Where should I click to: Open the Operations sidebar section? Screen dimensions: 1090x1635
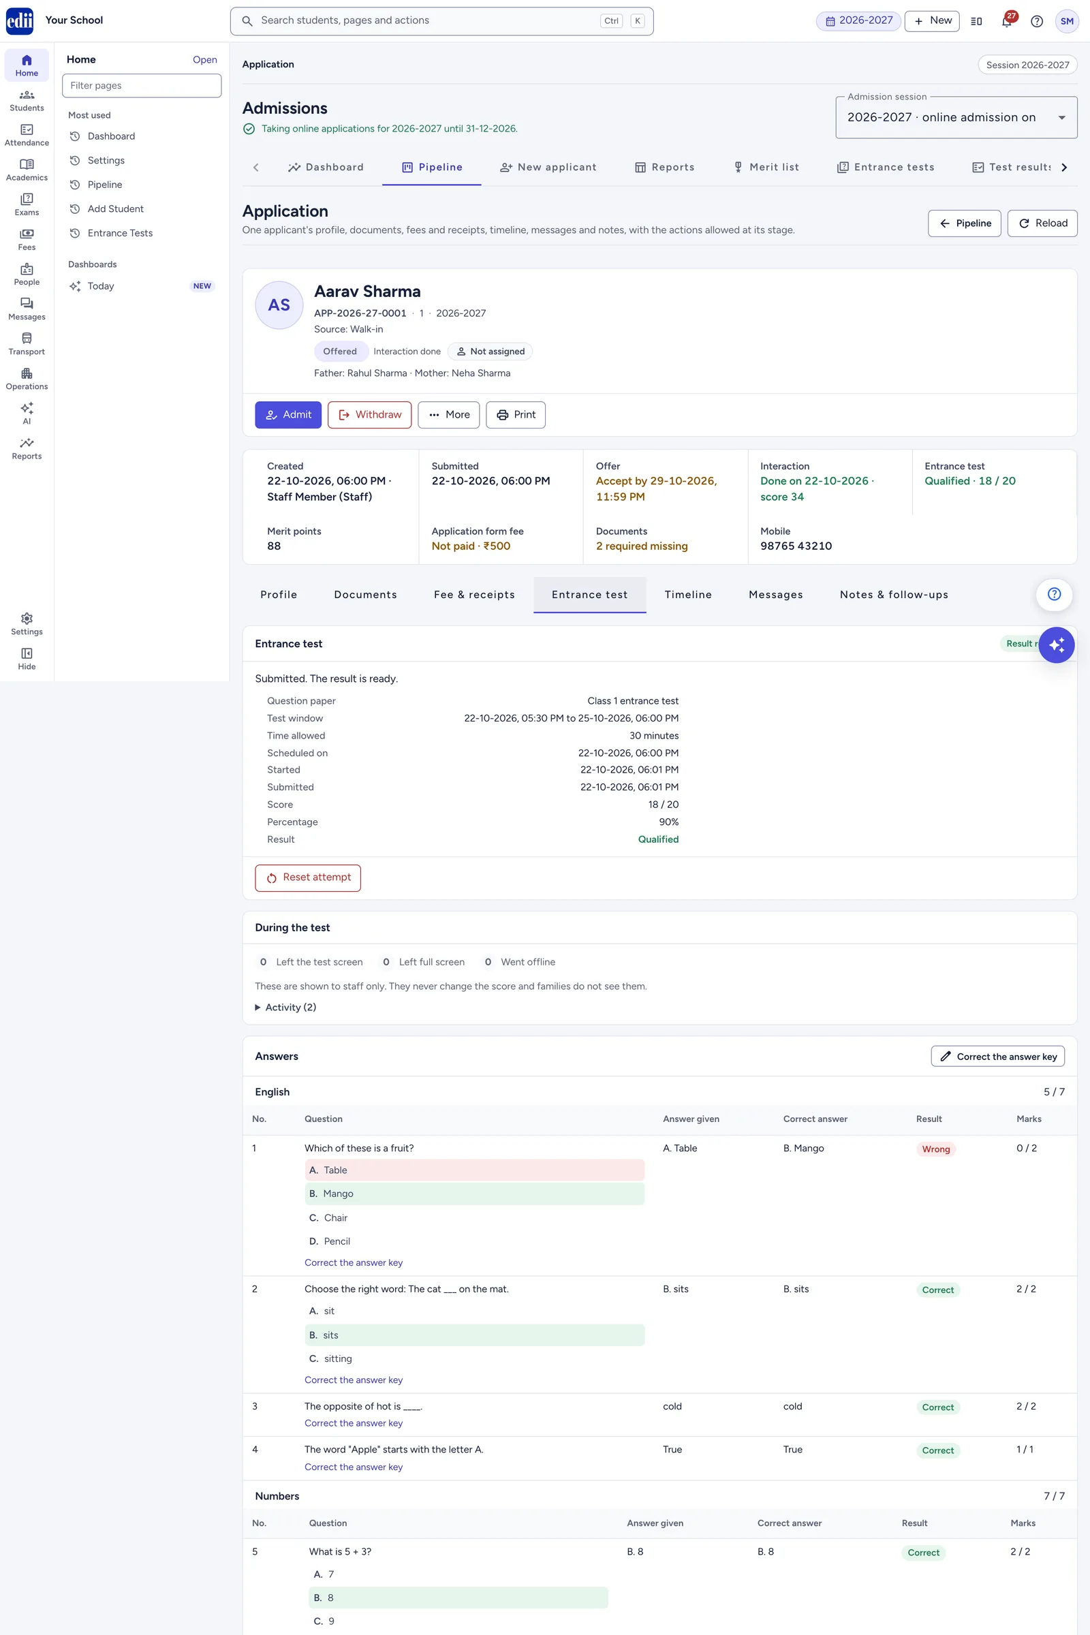(27, 378)
